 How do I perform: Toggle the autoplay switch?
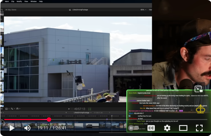tap(133, 128)
